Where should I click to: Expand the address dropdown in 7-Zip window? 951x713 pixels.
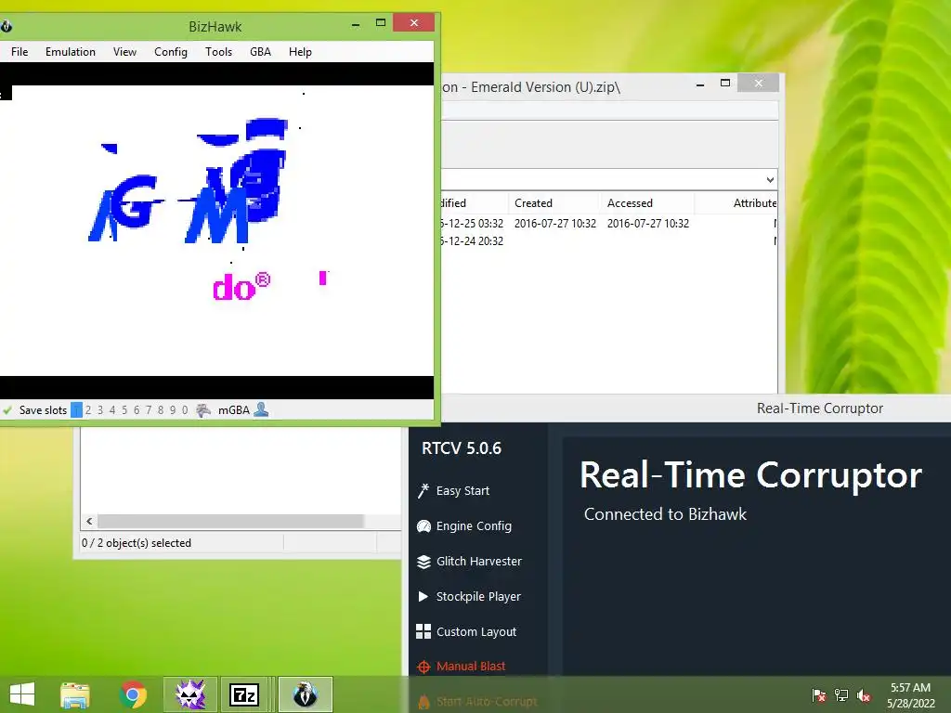tap(770, 179)
